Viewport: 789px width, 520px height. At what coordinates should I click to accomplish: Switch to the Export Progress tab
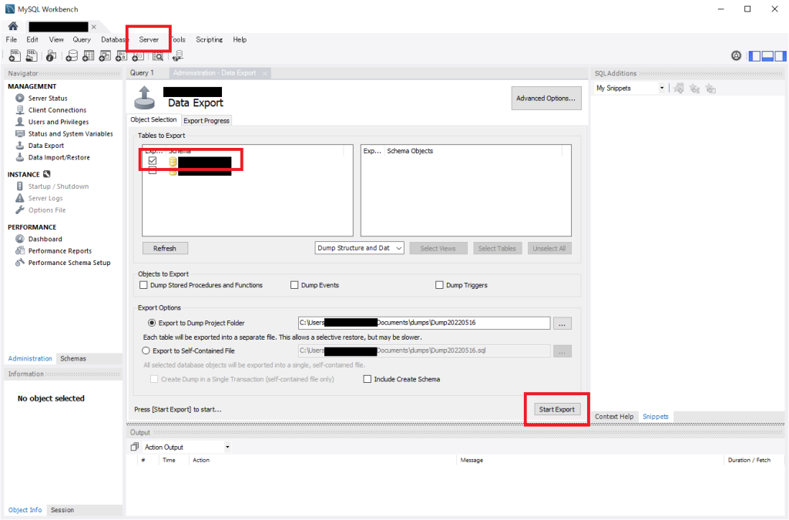206,119
